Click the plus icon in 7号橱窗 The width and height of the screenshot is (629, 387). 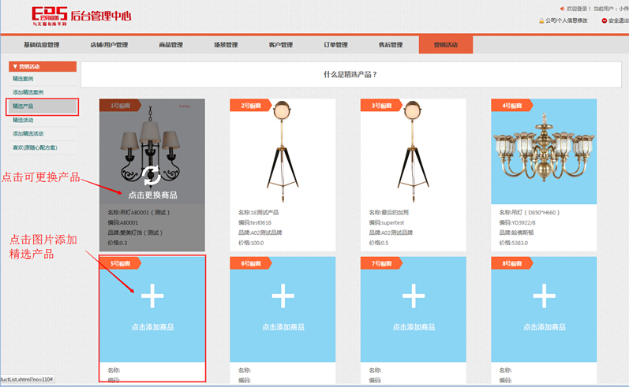(414, 296)
